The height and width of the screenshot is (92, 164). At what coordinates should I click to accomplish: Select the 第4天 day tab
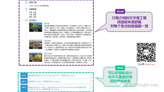pos(24,75)
